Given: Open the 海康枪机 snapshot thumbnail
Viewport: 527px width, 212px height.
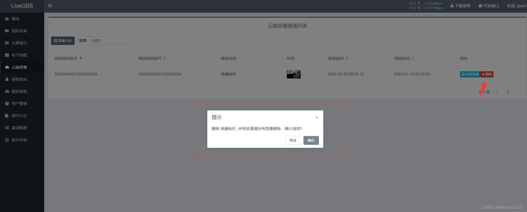Looking at the screenshot, I should [x=293, y=74].
